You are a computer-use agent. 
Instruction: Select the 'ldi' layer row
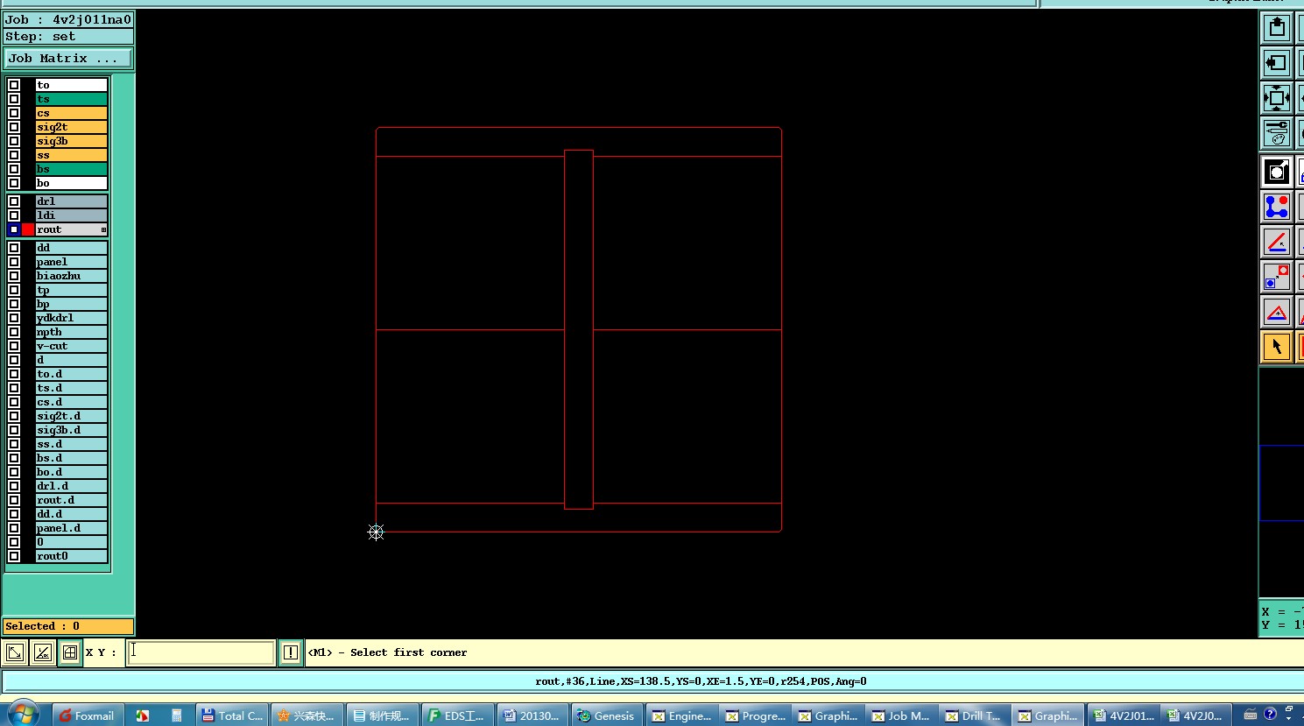[71, 215]
